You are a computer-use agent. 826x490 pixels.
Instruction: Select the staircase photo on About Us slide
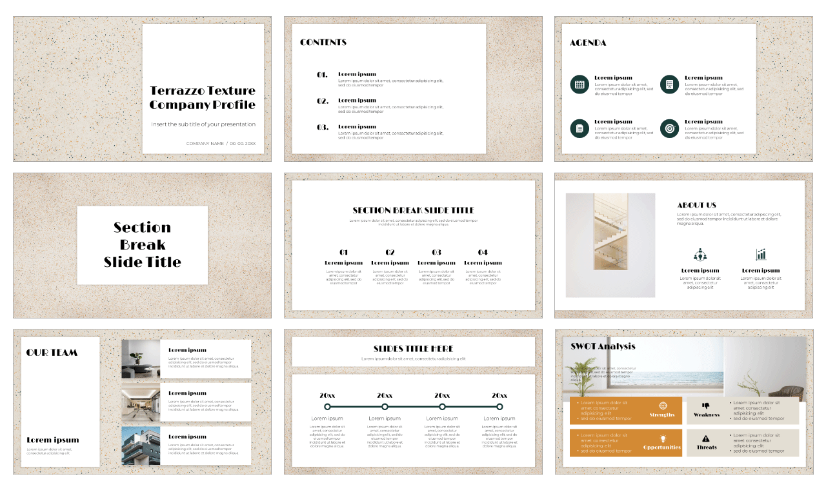tap(610, 245)
